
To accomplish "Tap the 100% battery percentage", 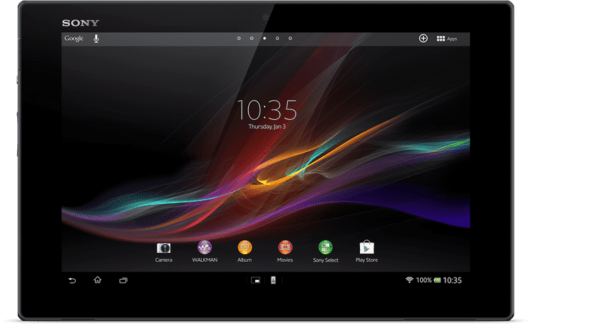I will (424, 280).
